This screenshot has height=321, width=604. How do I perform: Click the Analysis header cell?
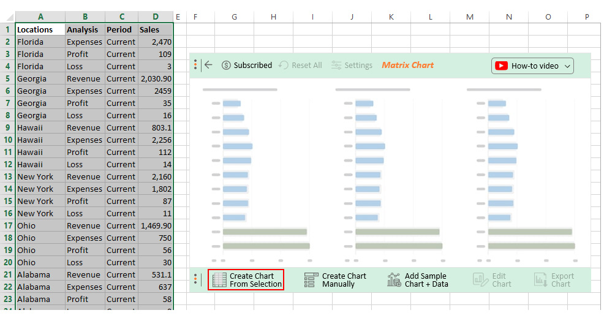(x=85, y=29)
